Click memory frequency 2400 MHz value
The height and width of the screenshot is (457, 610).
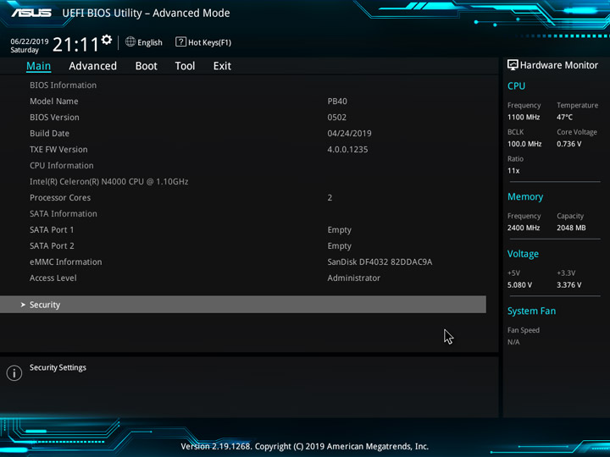click(524, 228)
